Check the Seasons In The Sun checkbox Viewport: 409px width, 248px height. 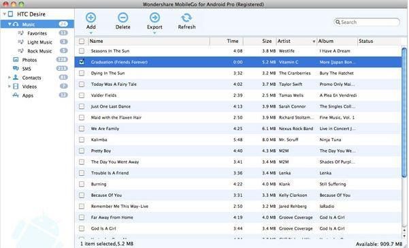coord(82,51)
